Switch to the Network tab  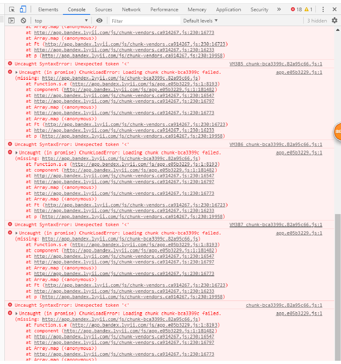[x=131, y=9]
